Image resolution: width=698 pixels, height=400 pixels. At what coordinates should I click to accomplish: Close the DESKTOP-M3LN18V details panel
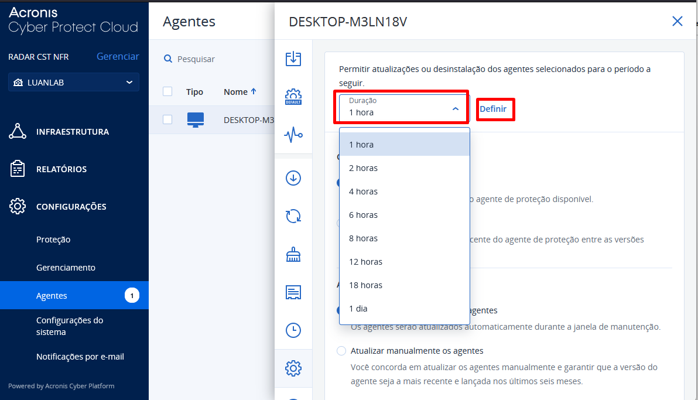(x=677, y=22)
